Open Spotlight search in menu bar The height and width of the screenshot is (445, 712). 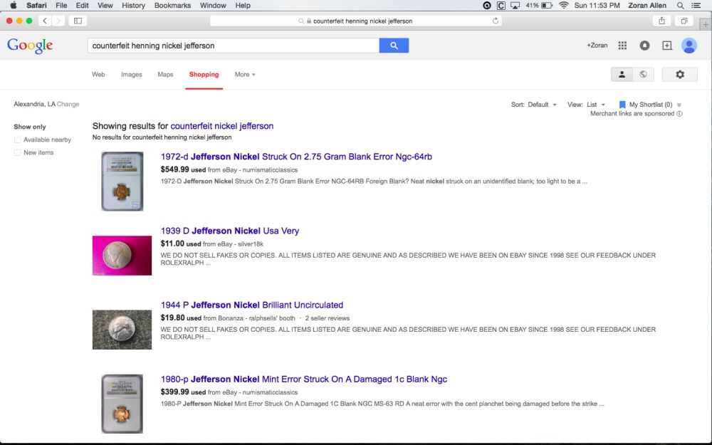(x=680, y=6)
